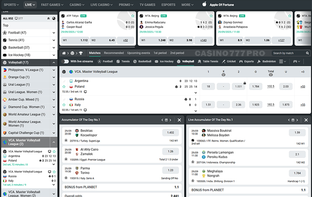Open live stream icon for Argentina Poland row
Viewport: 312px width, 197px height.
[x=85, y=92]
